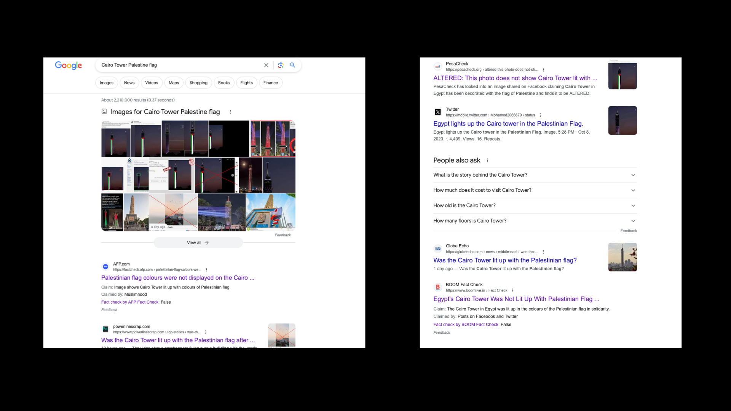Expand How much does it cost to visit
This screenshot has width=731, height=411.
click(535, 190)
